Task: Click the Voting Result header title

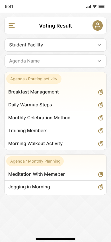Action: pos(55,26)
